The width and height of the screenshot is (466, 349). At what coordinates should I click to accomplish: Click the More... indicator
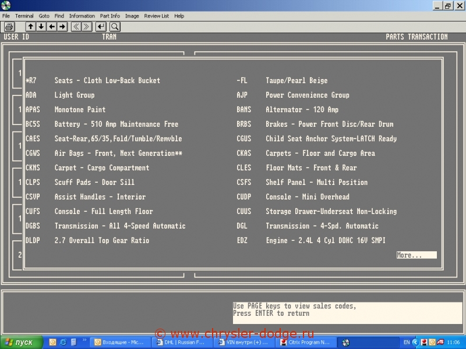click(416, 255)
